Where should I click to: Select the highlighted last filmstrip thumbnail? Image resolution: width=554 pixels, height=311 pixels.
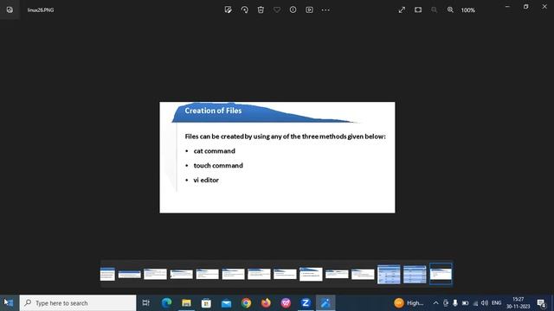click(441, 274)
